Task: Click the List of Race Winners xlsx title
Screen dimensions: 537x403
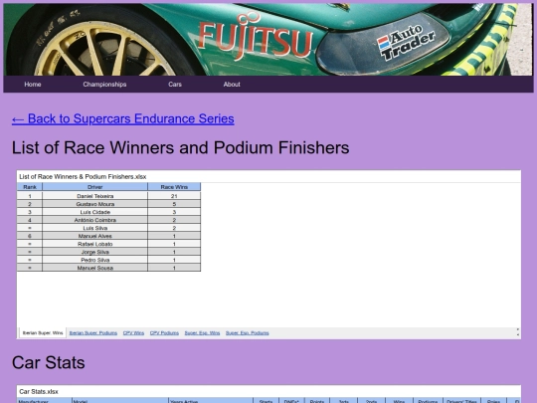Action: (x=83, y=176)
